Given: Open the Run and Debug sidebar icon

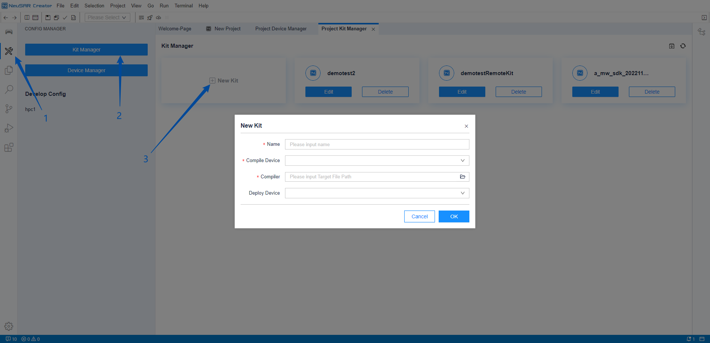Looking at the screenshot, I should (9, 128).
